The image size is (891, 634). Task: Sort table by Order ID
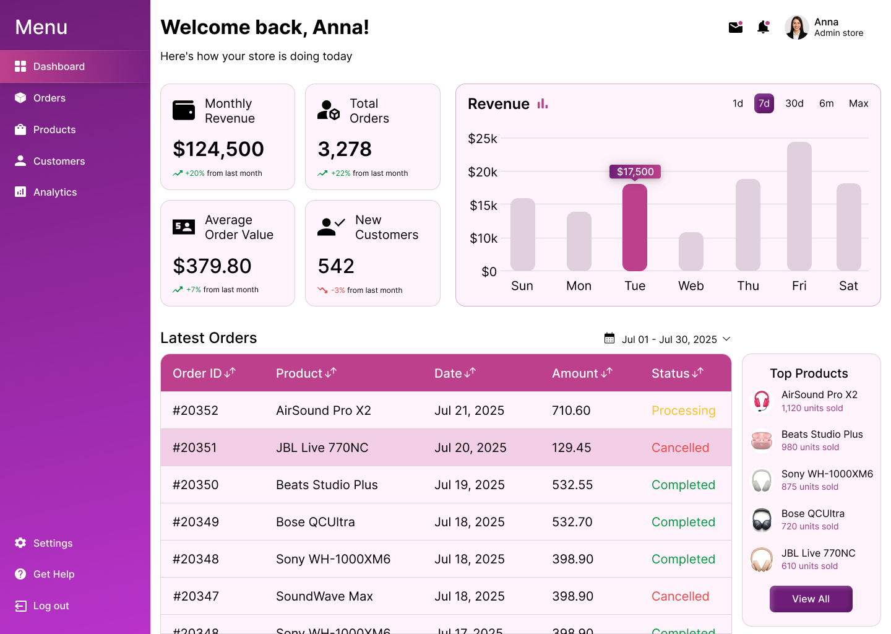pyautogui.click(x=204, y=373)
